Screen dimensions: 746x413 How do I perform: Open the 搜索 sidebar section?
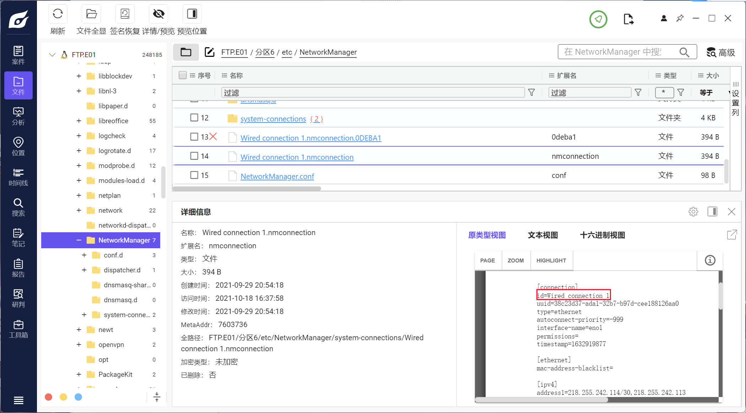coord(18,207)
